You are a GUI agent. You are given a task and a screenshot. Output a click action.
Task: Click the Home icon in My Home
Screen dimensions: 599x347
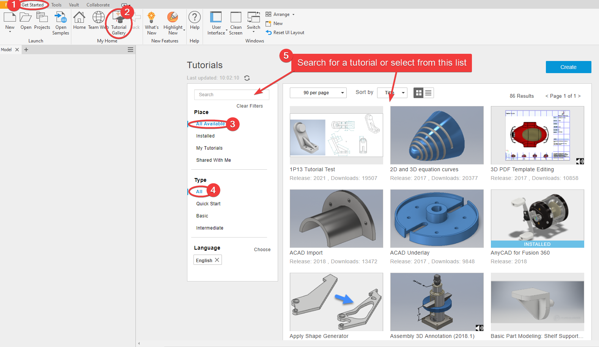pos(79,18)
